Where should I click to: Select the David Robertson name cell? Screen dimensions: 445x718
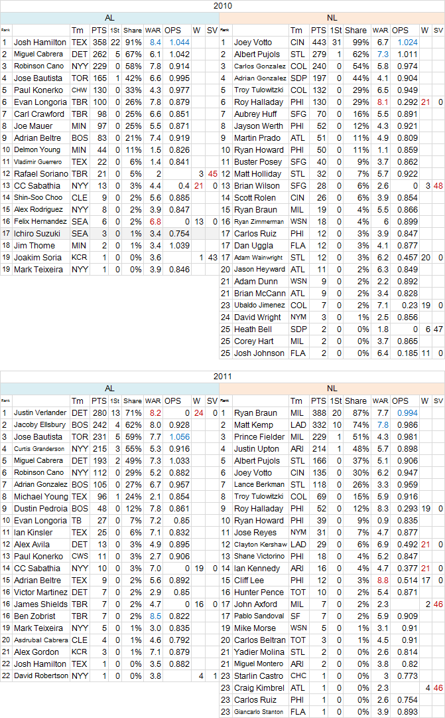tap(40, 676)
